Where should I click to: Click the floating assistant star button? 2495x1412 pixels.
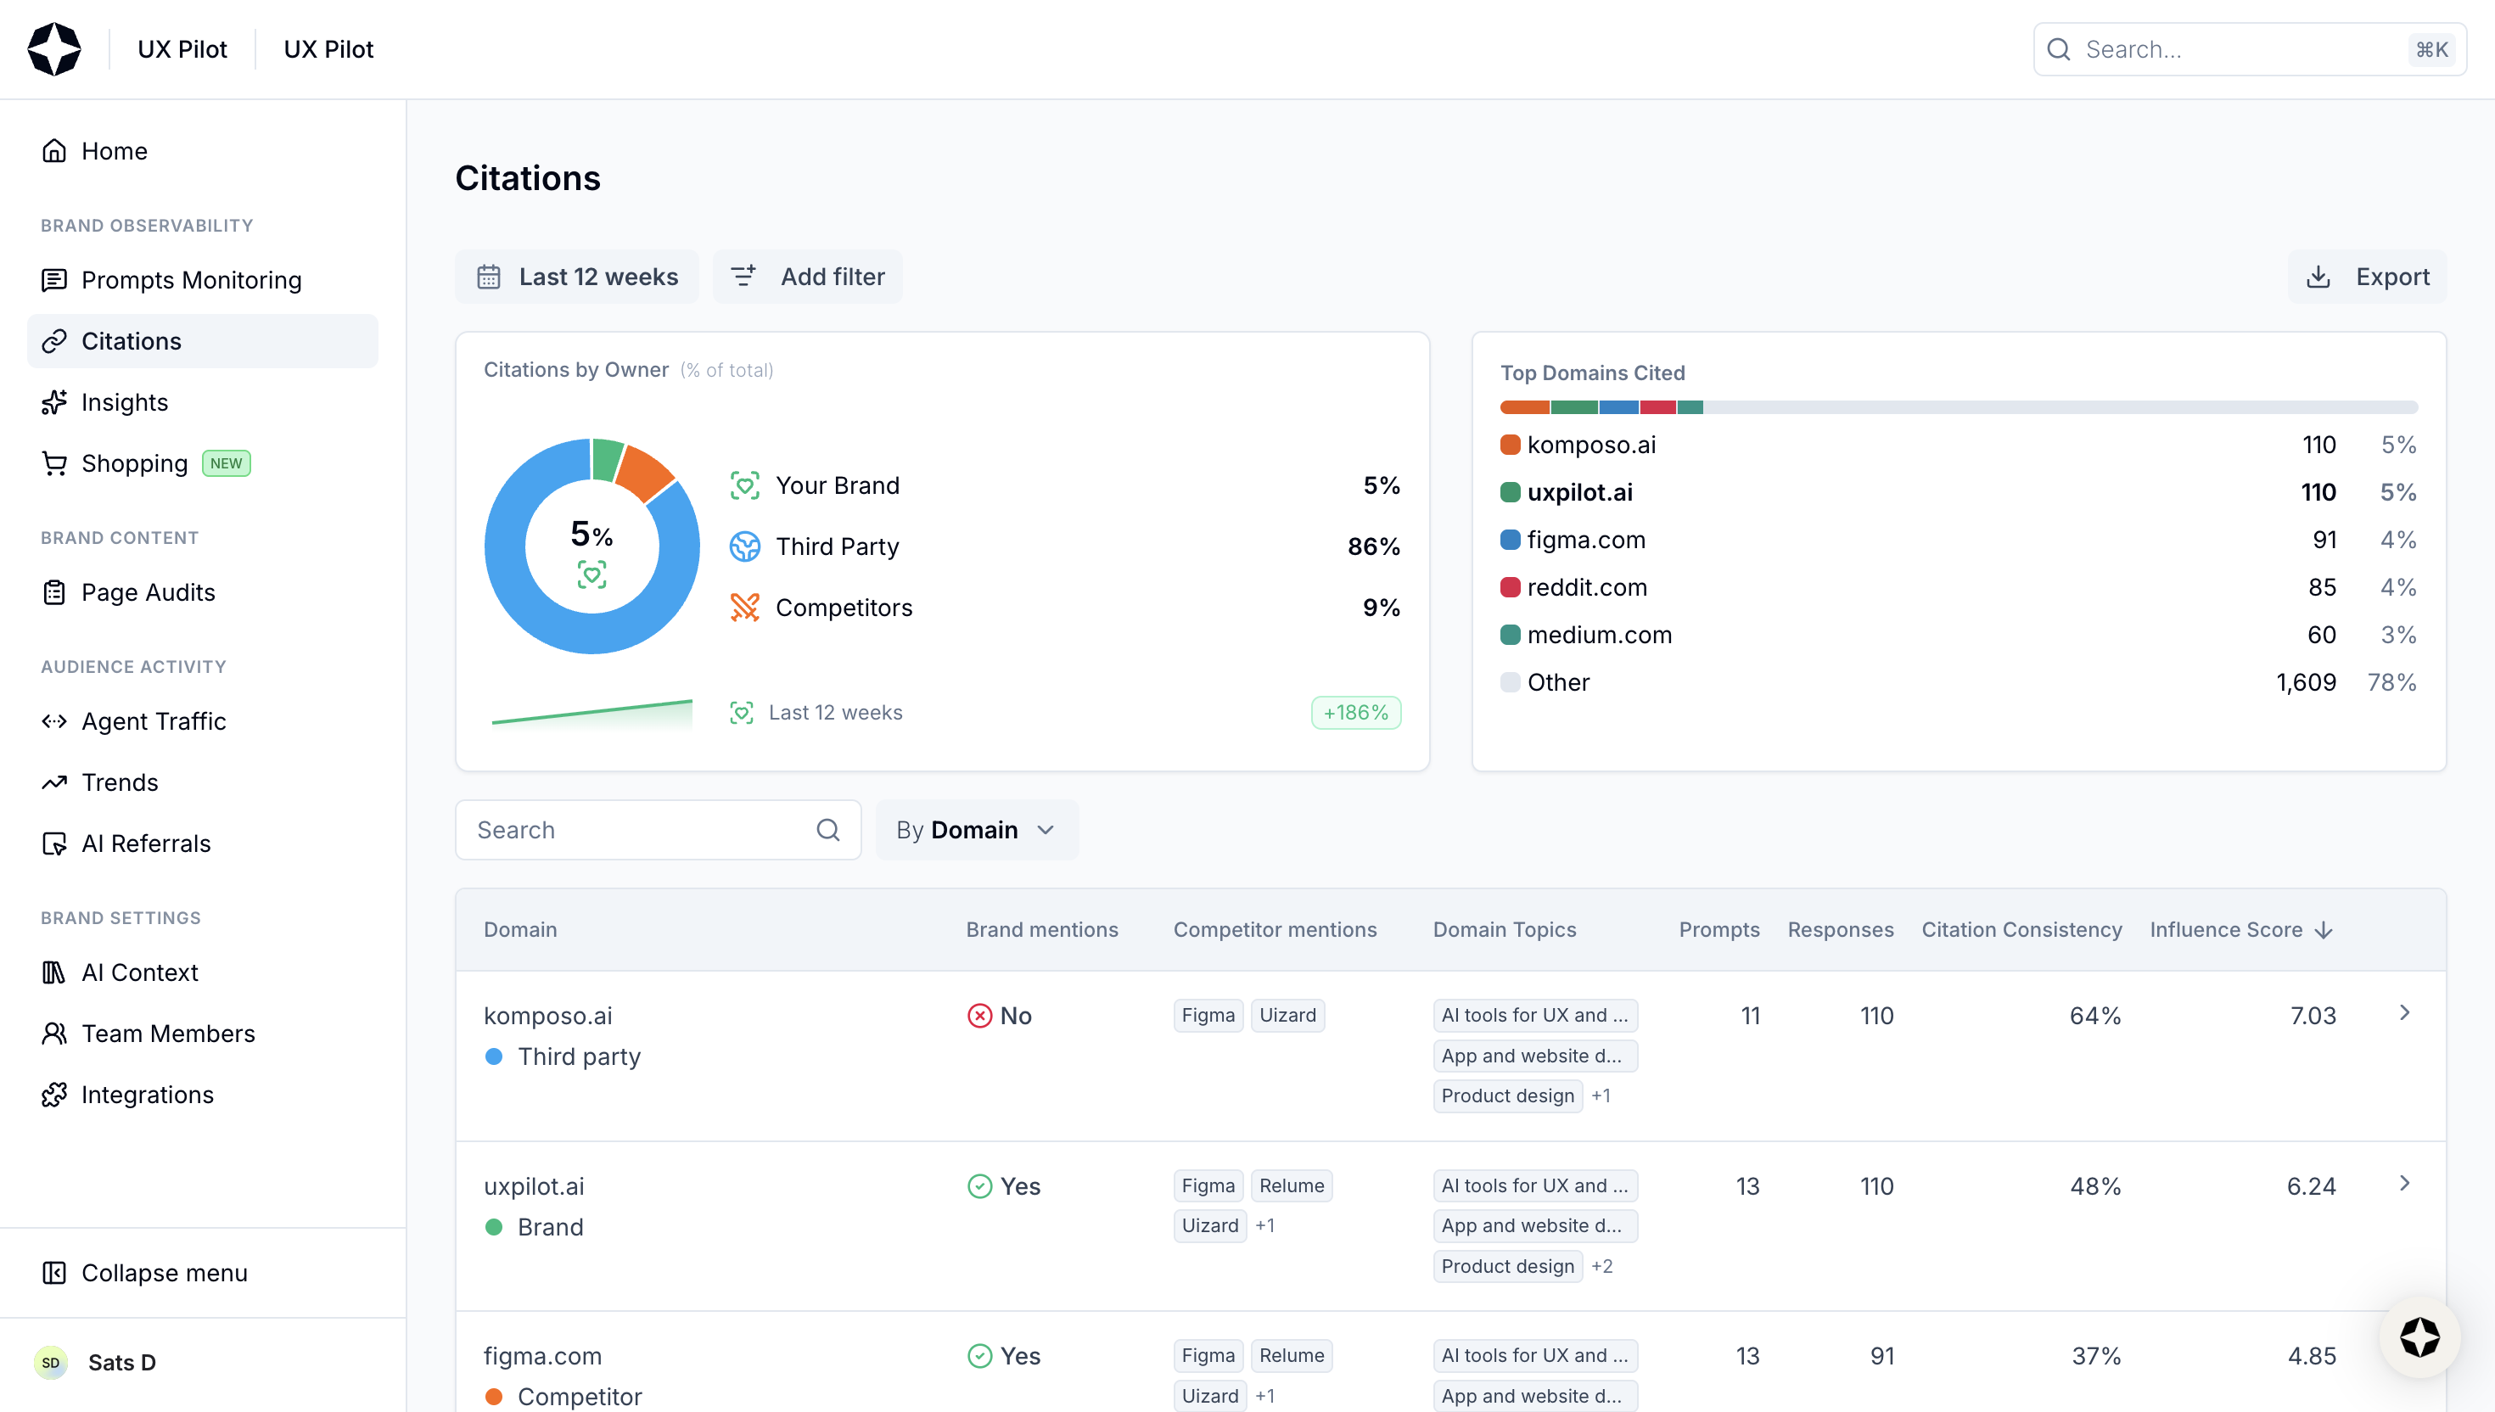[x=2419, y=1337]
